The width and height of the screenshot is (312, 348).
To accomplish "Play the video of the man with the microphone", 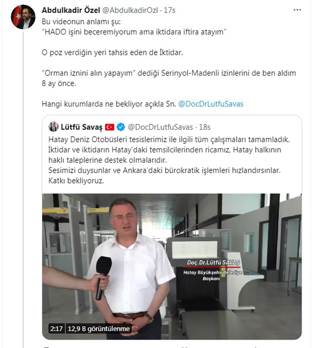I will pos(172,266).
